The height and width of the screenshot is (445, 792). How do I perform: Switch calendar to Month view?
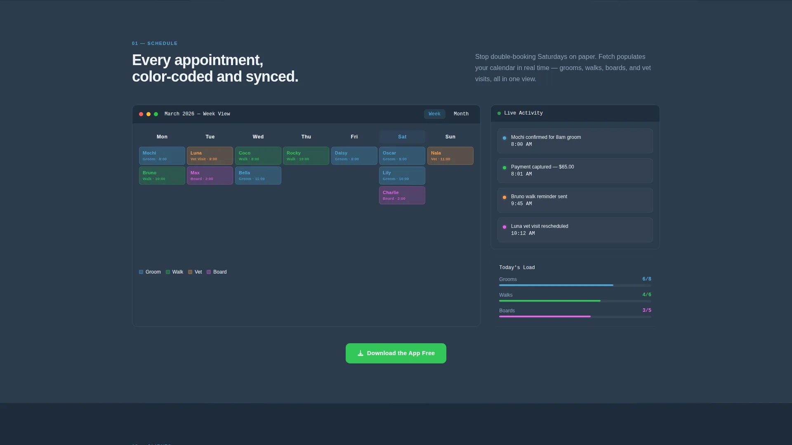[x=461, y=114]
